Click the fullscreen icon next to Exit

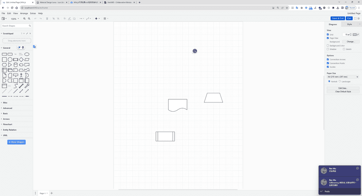355,18
